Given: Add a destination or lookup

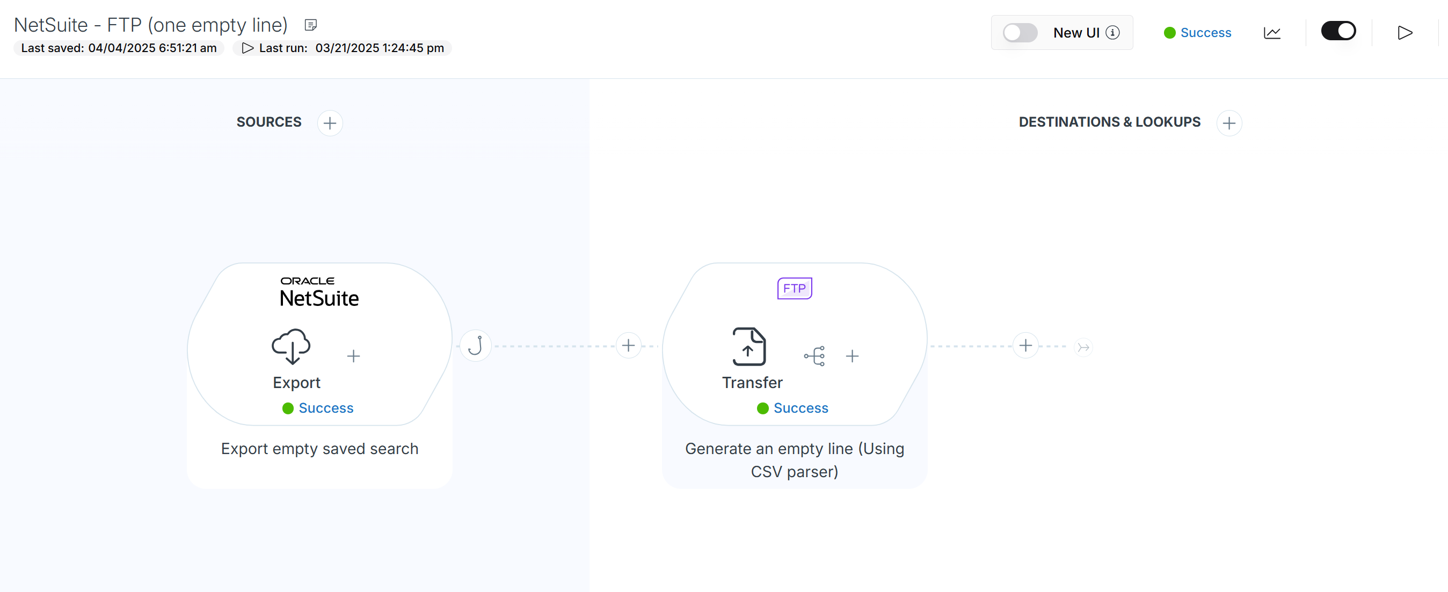Looking at the screenshot, I should (1229, 123).
